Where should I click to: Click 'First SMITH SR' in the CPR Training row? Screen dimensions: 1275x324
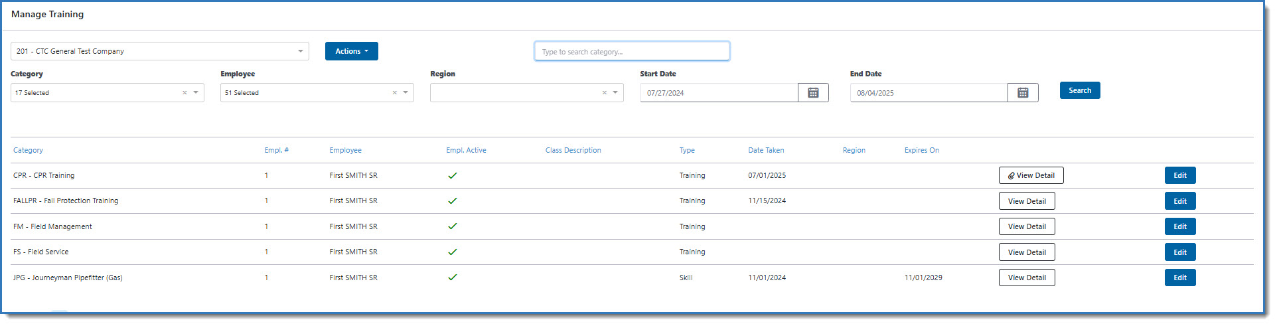[x=353, y=176]
